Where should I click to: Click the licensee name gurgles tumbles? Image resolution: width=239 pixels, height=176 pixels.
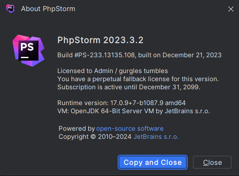(143, 71)
